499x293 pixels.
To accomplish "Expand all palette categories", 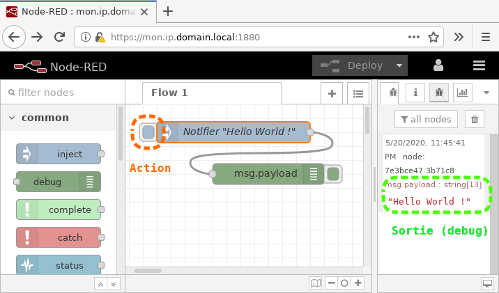I will point(114,284).
